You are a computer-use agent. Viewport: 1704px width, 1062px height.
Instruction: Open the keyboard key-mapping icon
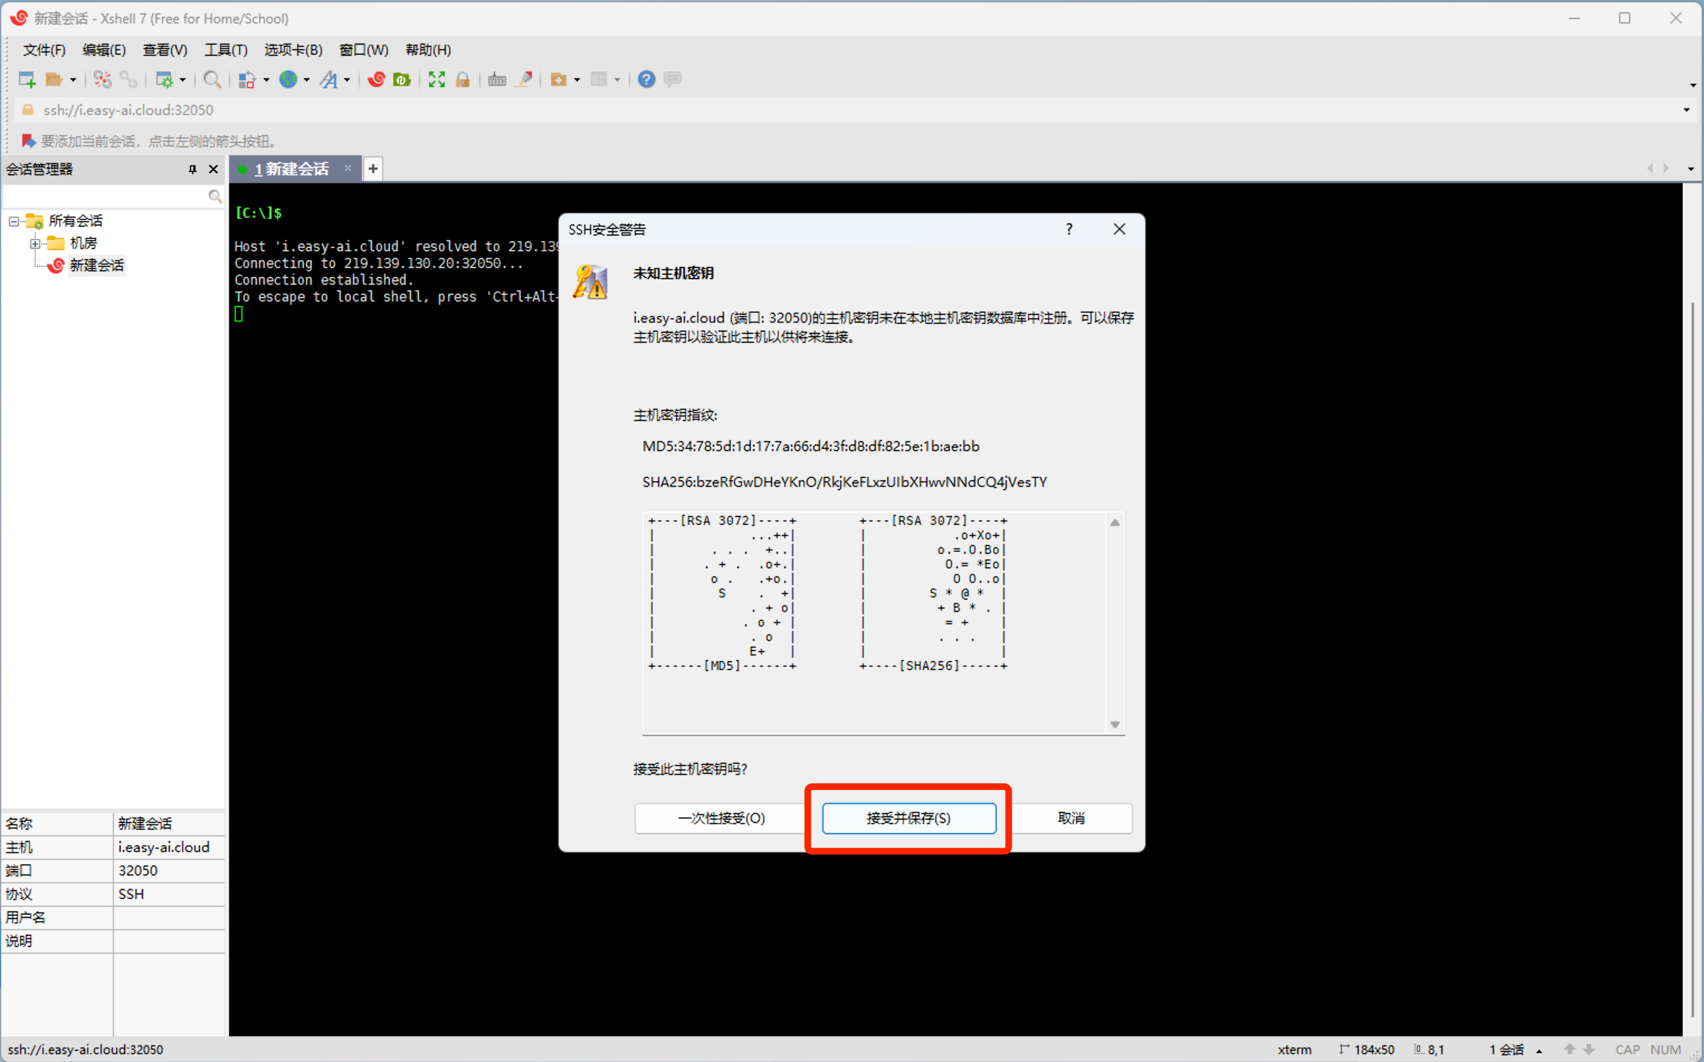tap(497, 79)
